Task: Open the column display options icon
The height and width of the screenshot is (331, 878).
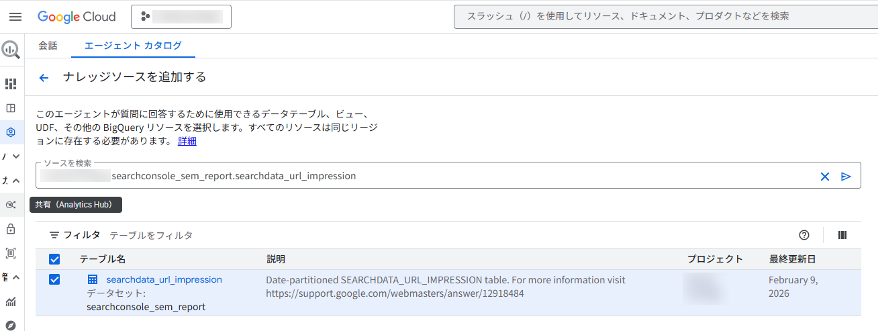Action: pos(842,235)
